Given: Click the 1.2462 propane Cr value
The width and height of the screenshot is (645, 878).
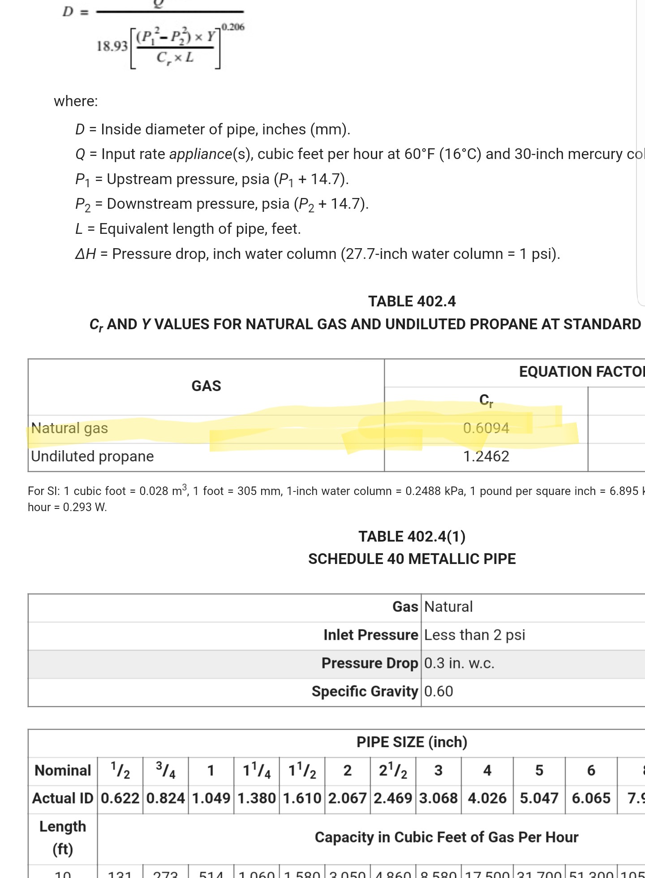Looking at the screenshot, I should click(486, 456).
